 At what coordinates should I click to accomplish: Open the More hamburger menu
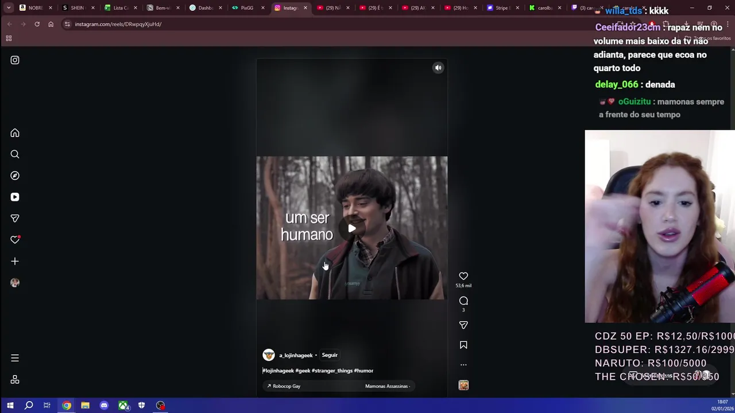point(15,359)
